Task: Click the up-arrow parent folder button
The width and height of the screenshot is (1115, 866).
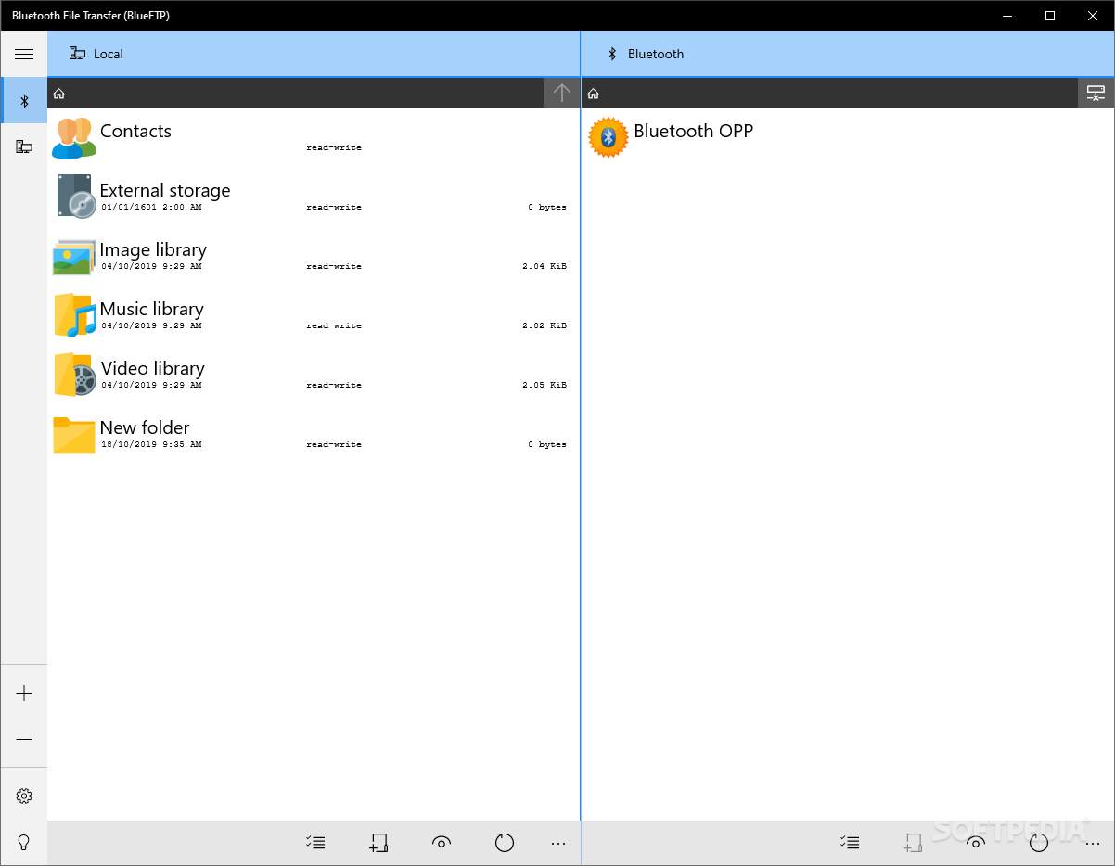Action: click(561, 93)
